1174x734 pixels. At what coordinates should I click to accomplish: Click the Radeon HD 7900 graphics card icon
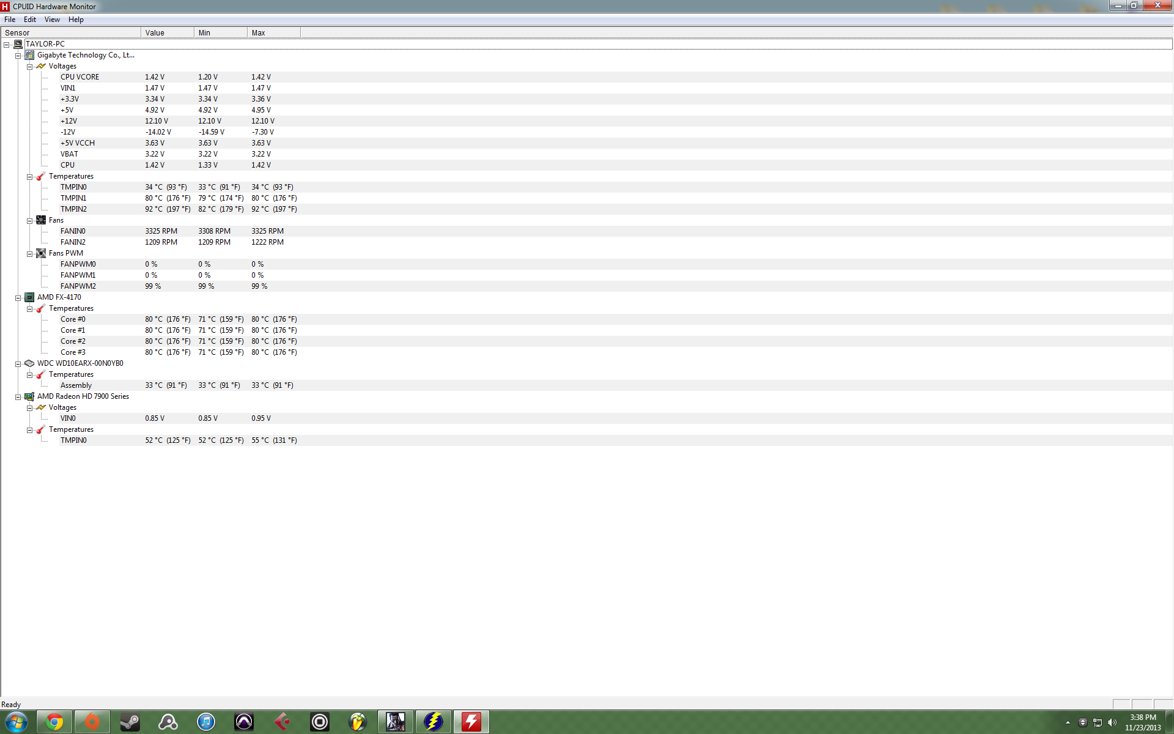coord(29,396)
